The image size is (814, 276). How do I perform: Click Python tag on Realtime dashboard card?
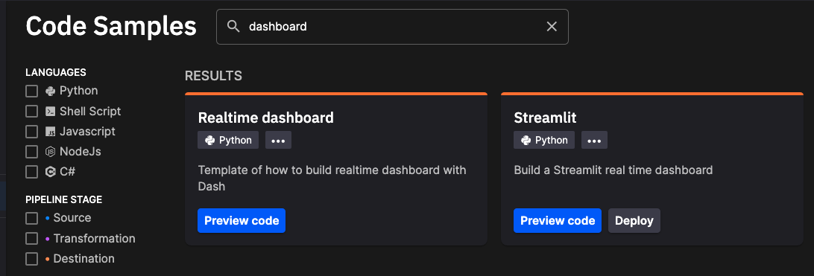228,141
